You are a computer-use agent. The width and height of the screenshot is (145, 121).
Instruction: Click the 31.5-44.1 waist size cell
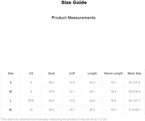coord(134,110)
